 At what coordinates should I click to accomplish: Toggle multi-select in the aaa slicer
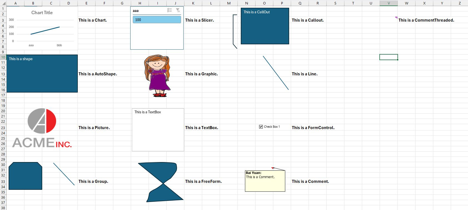pyautogui.click(x=169, y=11)
